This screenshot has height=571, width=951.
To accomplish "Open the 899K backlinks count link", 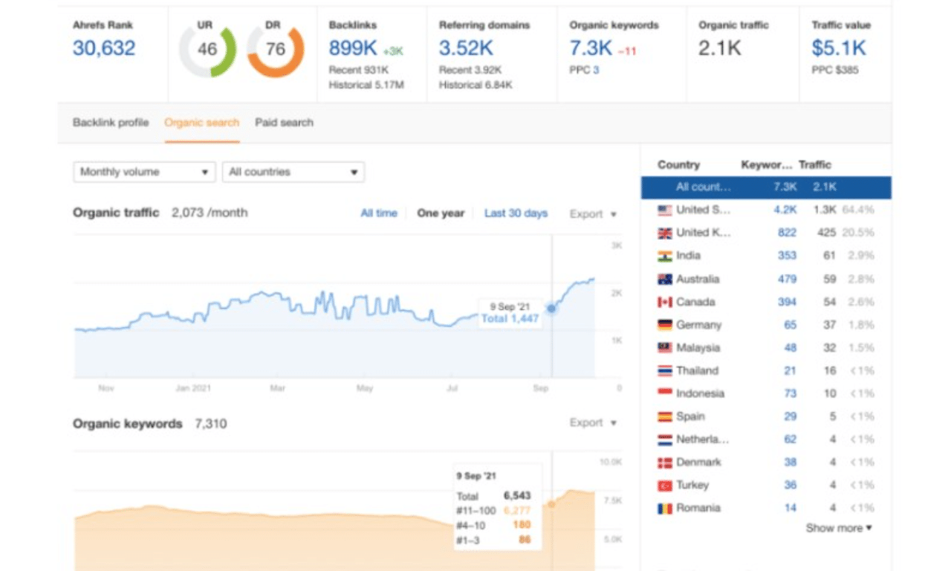I will tap(353, 49).
